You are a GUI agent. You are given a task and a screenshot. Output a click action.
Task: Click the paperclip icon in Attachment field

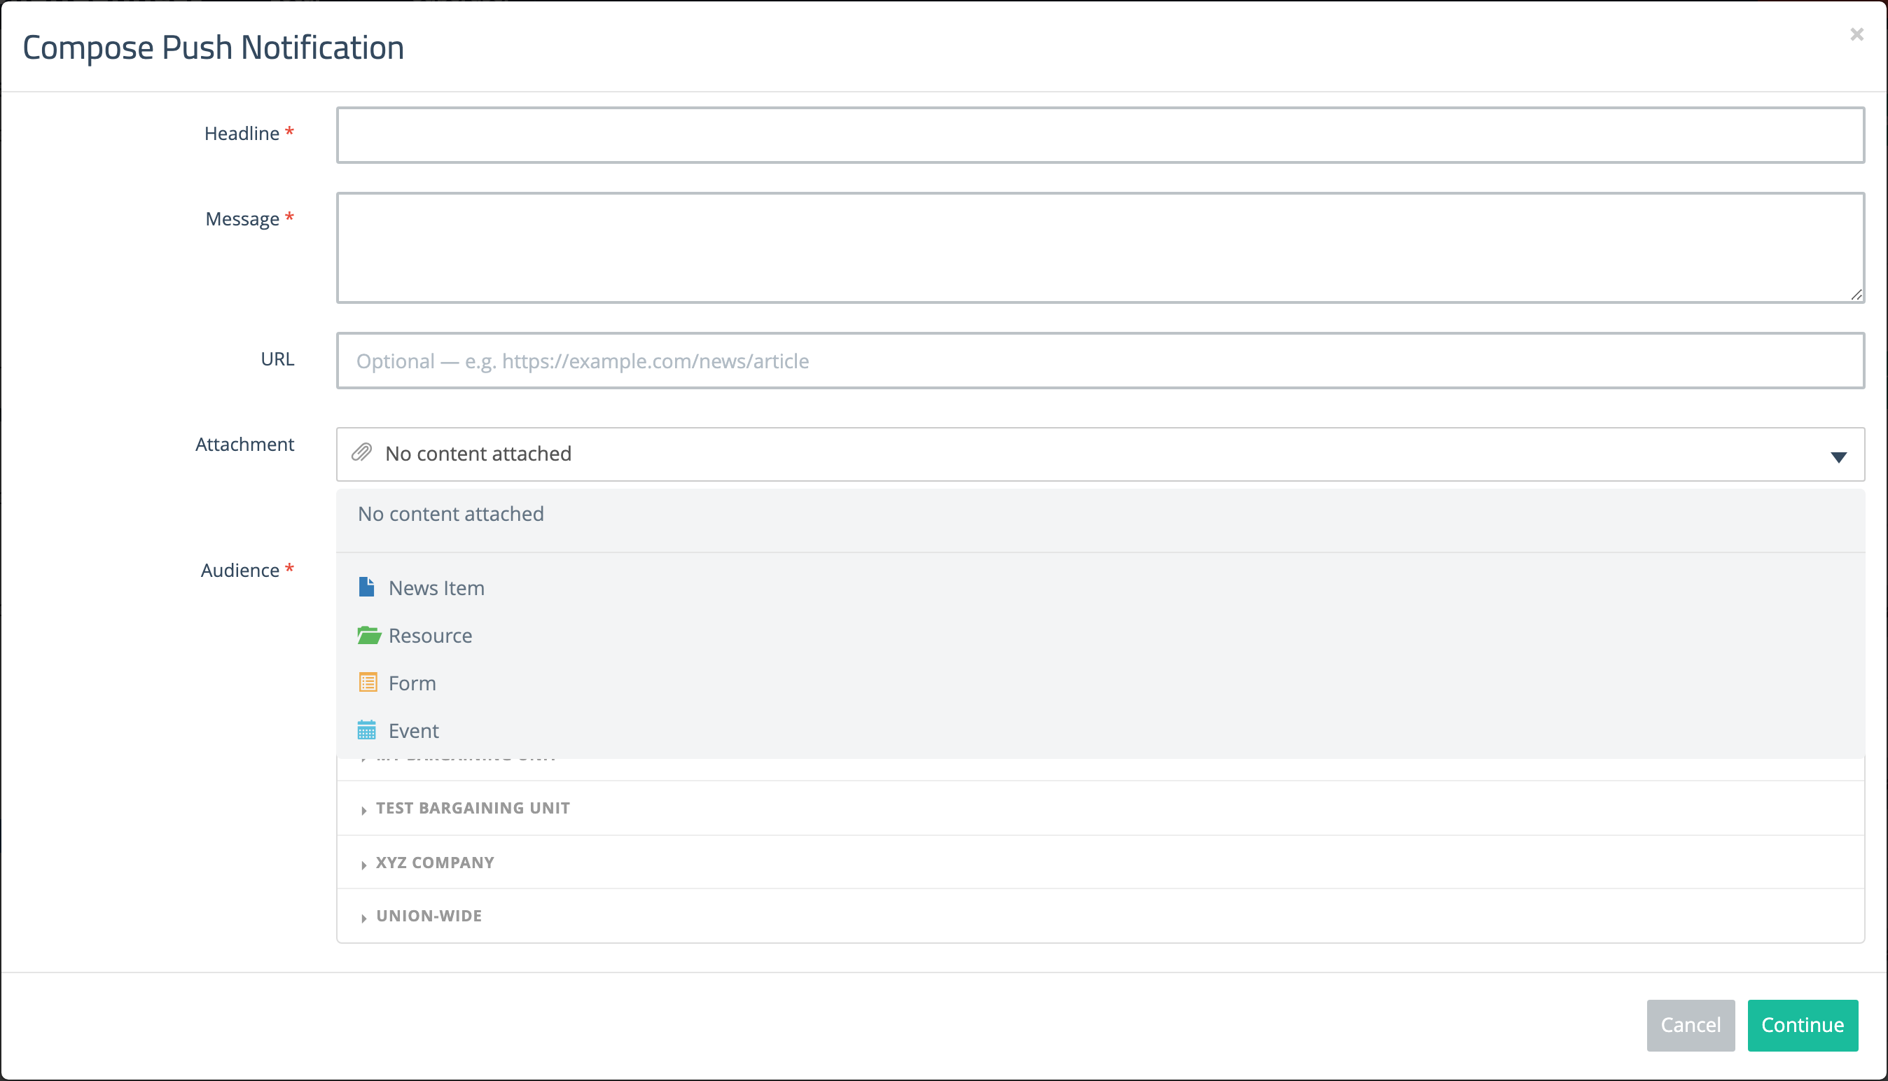tap(361, 453)
